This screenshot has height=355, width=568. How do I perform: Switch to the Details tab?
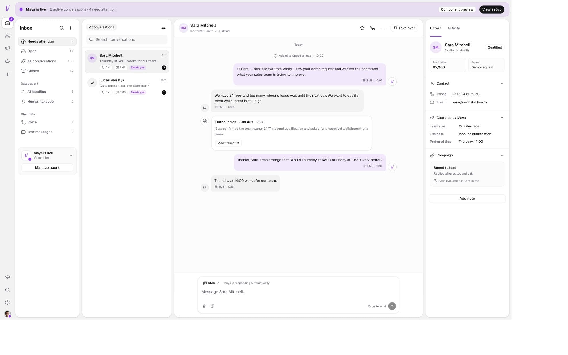[436, 28]
